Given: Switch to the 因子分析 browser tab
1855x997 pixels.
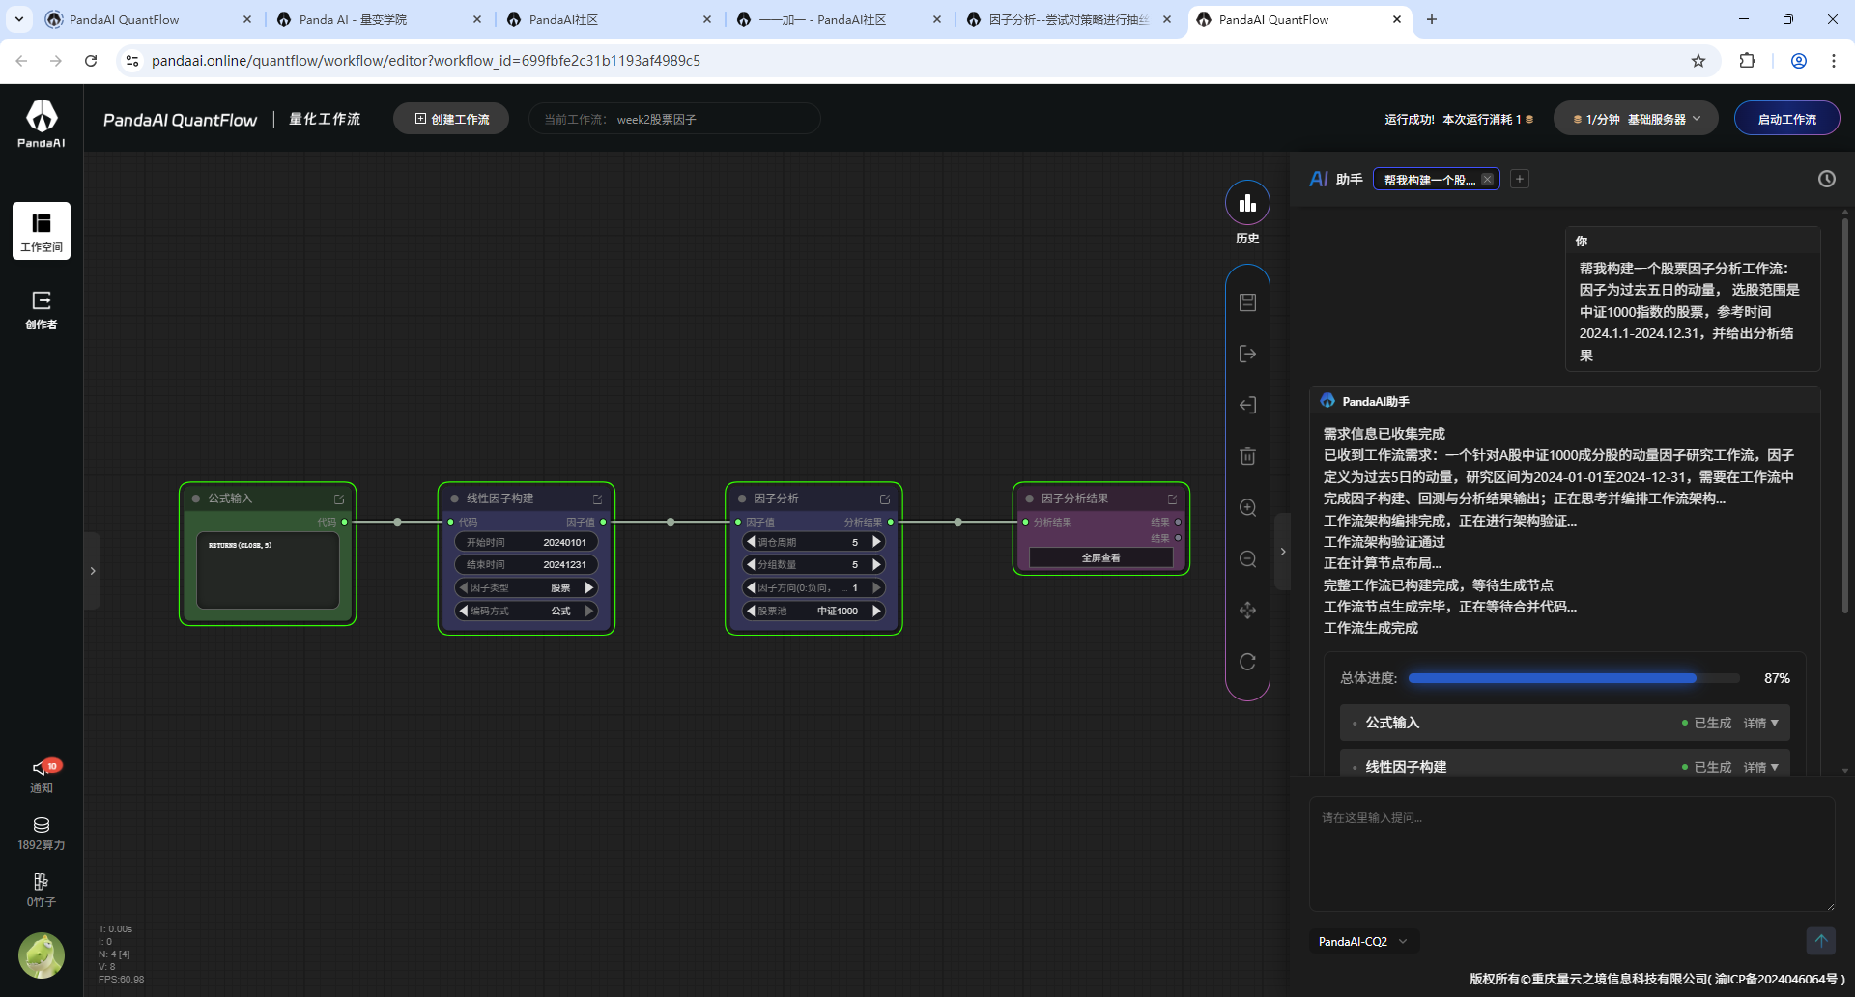Looking at the screenshot, I should pyautogui.click(x=1070, y=19).
